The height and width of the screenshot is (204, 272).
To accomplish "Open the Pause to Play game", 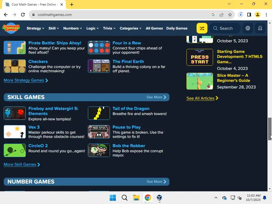I will click(126, 127).
